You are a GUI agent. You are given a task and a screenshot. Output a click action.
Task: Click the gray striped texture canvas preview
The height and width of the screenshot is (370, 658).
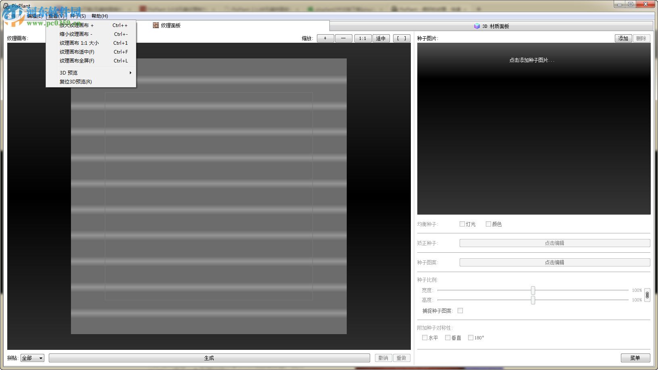click(x=209, y=196)
